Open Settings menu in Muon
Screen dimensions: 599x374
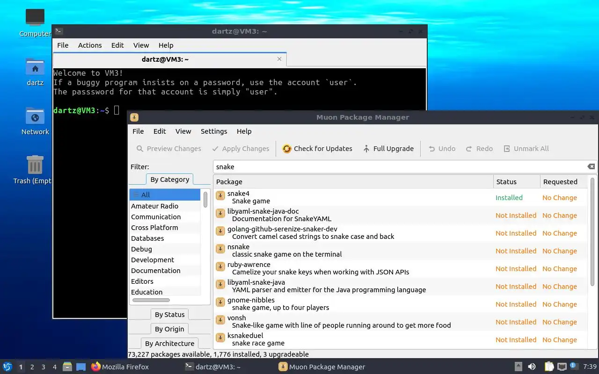(214, 131)
